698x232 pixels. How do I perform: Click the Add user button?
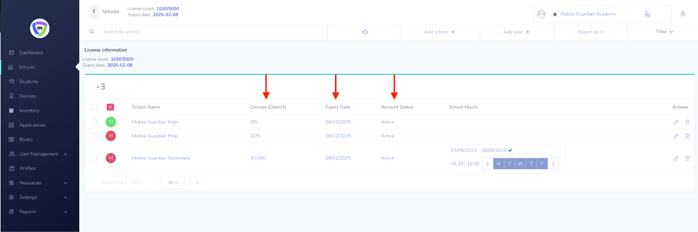pos(517,32)
